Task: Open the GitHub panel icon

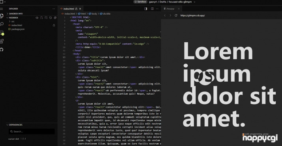Action: coord(2,49)
